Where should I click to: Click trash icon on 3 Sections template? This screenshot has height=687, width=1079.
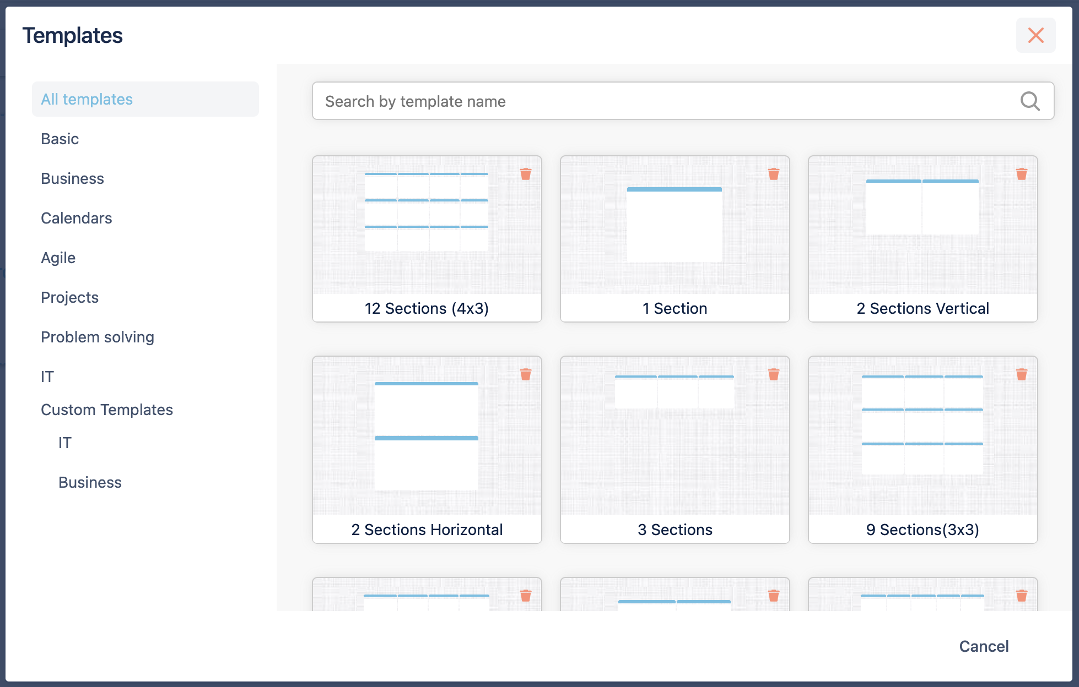point(773,374)
